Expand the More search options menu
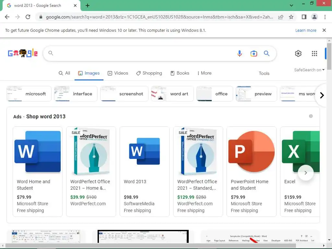Image resolution: width=332 pixels, height=249 pixels. pyautogui.click(x=204, y=73)
